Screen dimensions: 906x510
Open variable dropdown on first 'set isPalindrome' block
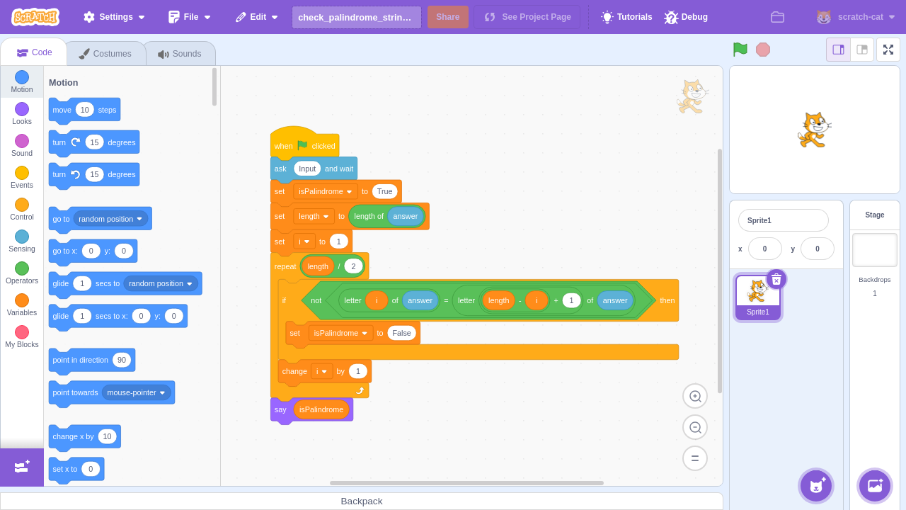coord(326,191)
